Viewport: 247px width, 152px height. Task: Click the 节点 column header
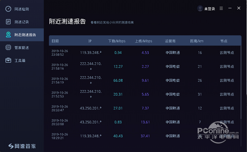tap(224, 41)
